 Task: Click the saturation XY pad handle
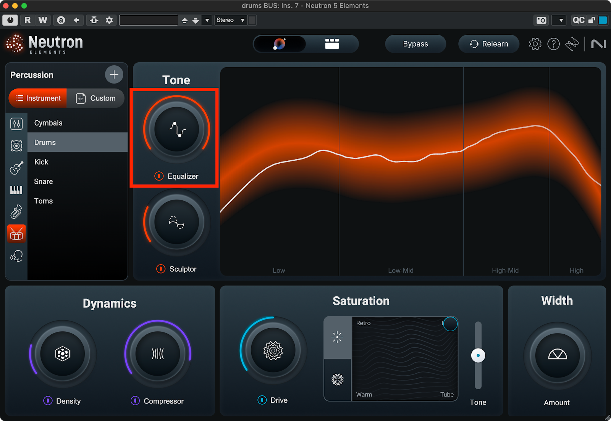point(450,324)
